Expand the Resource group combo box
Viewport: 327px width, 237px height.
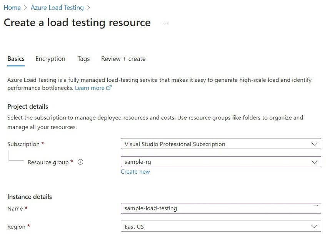(221, 162)
